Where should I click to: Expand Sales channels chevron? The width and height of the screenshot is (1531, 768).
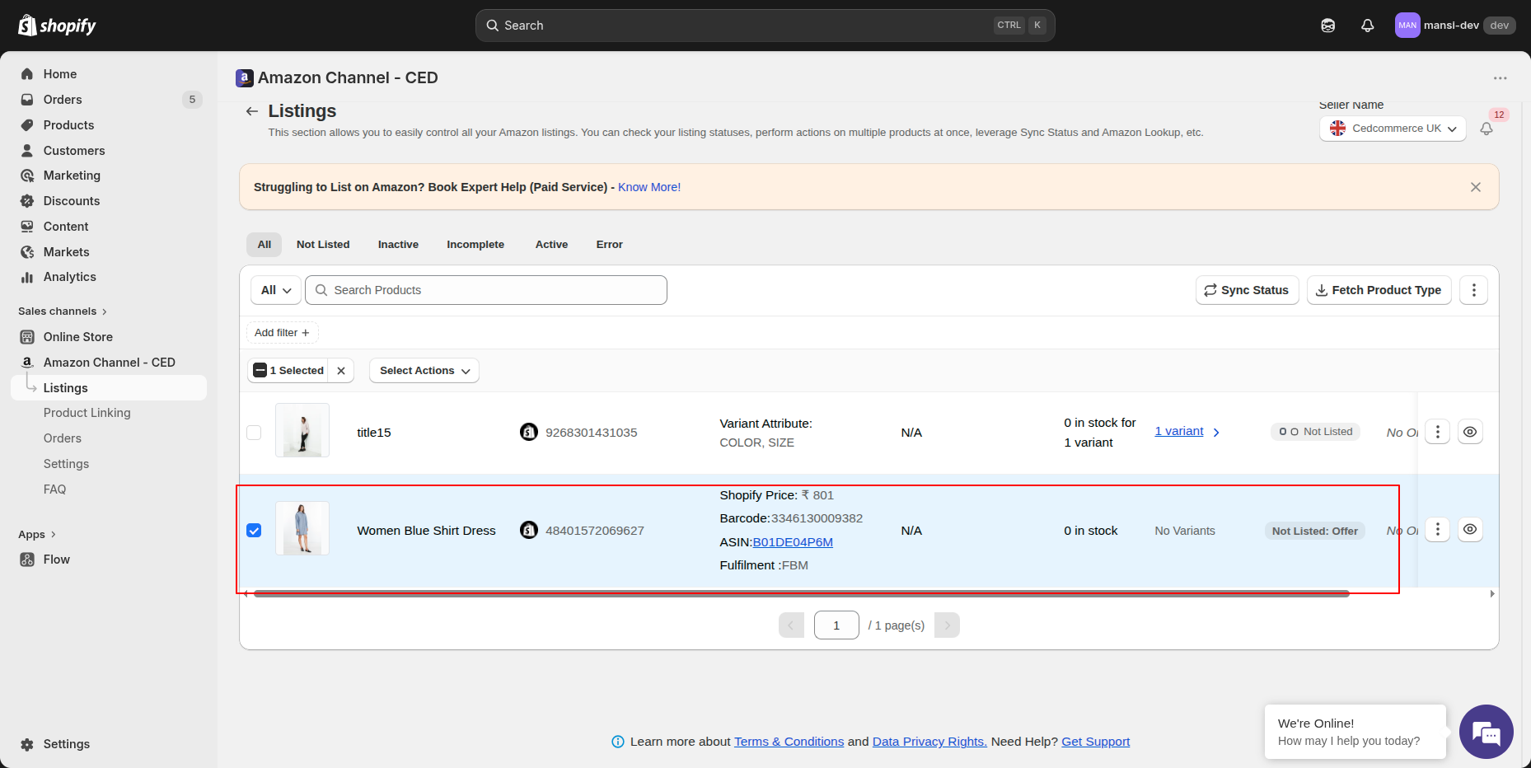tap(105, 311)
